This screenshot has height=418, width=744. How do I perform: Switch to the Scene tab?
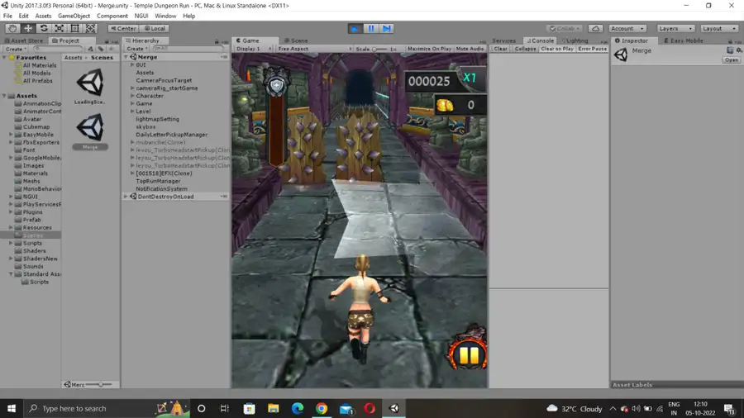(296, 40)
